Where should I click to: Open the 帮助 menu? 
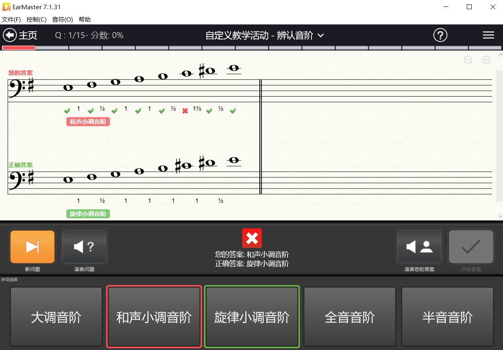(85, 19)
